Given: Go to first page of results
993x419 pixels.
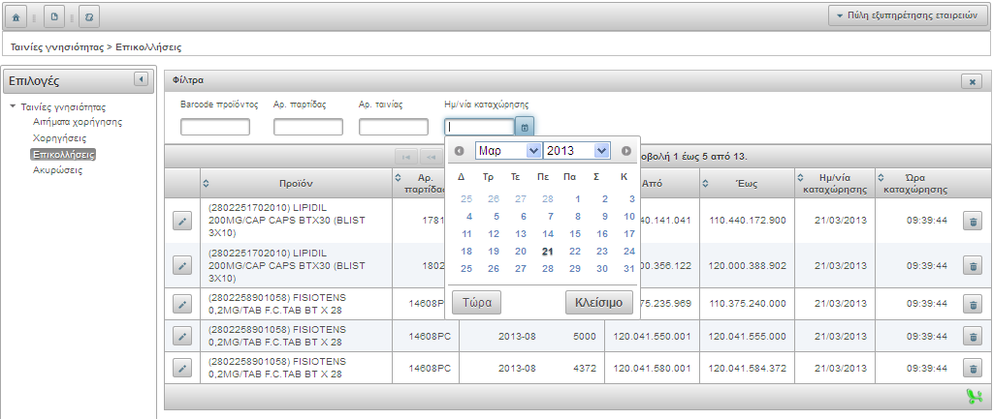Looking at the screenshot, I should tap(405, 157).
